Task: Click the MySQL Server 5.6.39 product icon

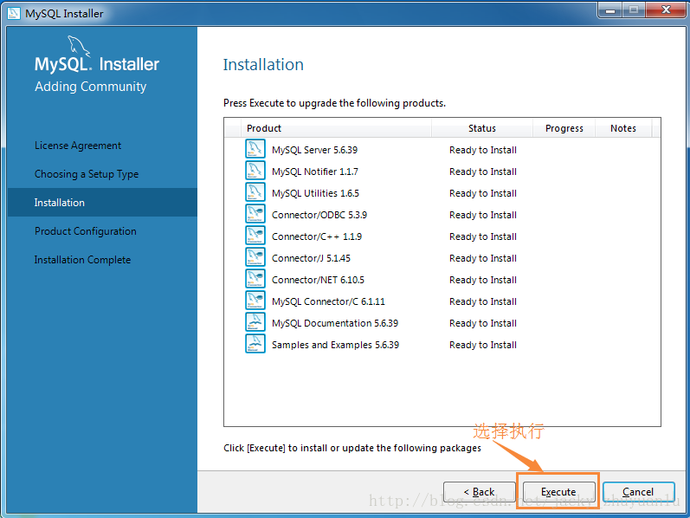Action: [255, 148]
